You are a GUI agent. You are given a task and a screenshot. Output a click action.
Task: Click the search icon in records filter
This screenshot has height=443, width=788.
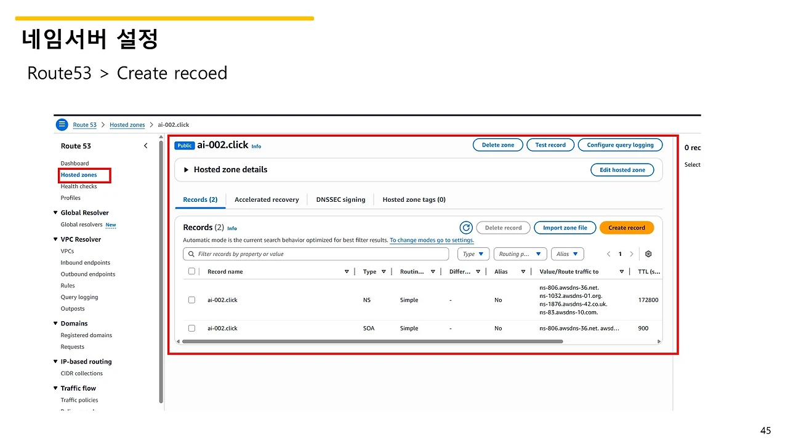[191, 254]
